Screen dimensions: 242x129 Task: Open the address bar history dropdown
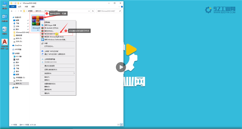(x=89, y=11)
